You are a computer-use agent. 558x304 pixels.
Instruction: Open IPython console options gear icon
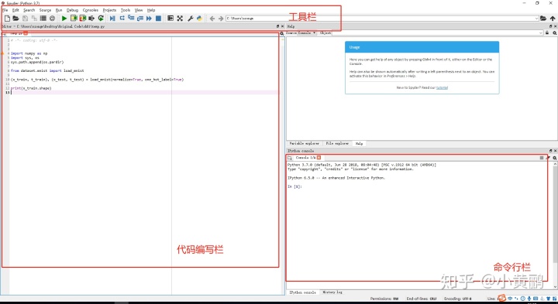coord(554,158)
